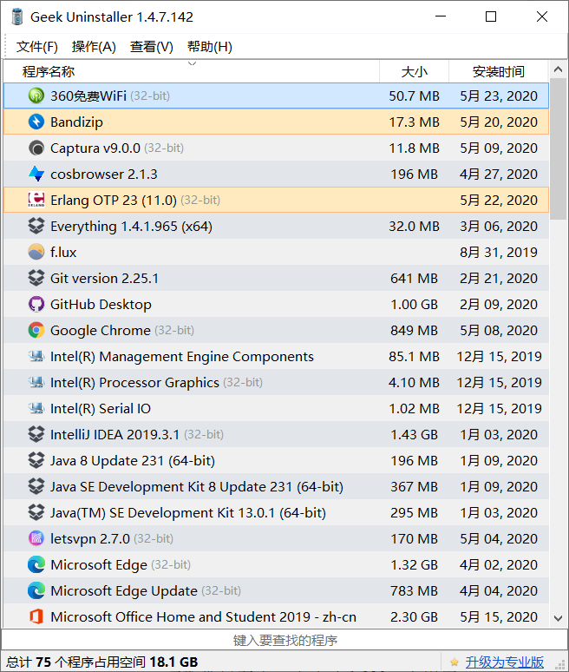Click the cosbrowser 2.1.3 icon

tap(36, 174)
